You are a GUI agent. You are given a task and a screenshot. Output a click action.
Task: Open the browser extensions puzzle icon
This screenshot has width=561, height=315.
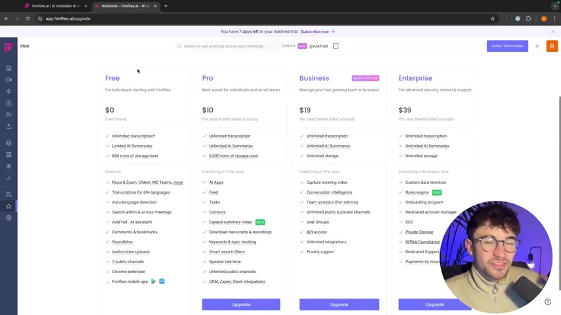coord(528,18)
